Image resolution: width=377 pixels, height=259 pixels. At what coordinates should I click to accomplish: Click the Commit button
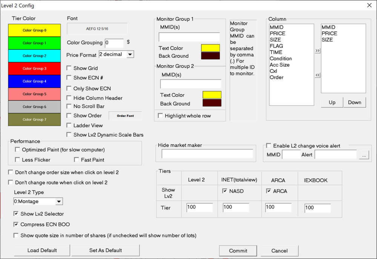pyautogui.click(x=238, y=251)
